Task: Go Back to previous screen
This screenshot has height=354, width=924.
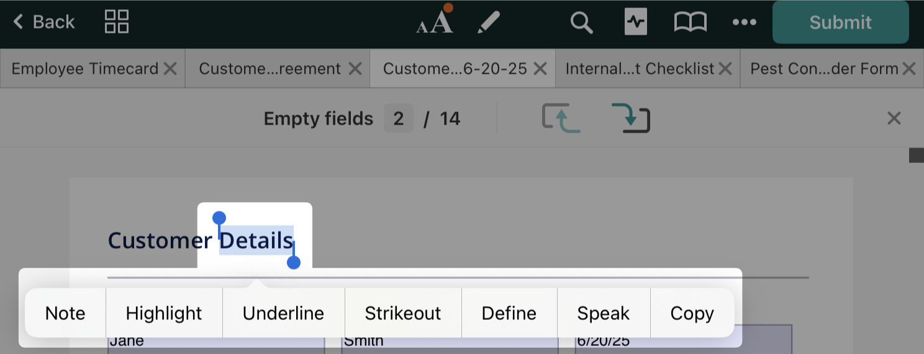Action: pyautogui.click(x=44, y=22)
